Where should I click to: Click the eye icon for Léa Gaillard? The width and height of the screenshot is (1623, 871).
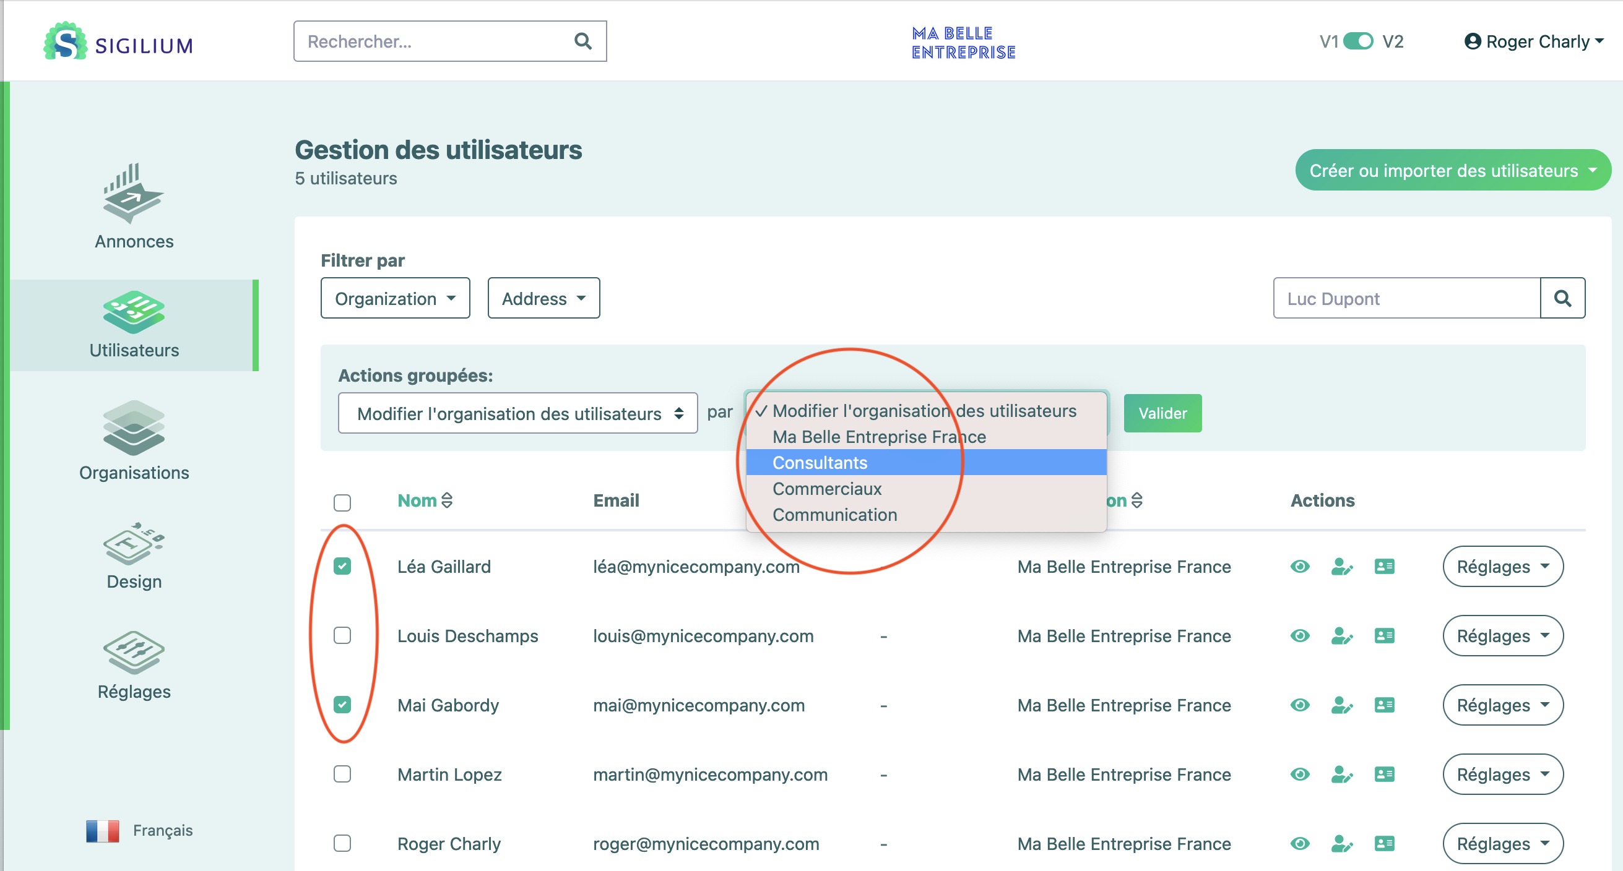[x=1299, y=566]
